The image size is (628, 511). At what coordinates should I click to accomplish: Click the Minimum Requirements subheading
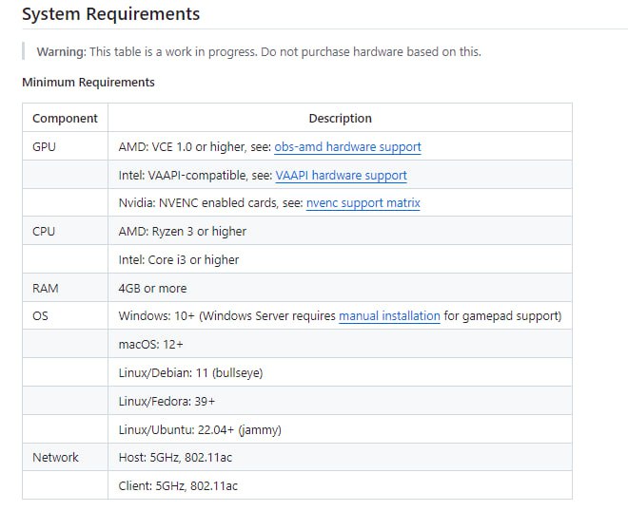pyautogui.click(x=88, y=83)
